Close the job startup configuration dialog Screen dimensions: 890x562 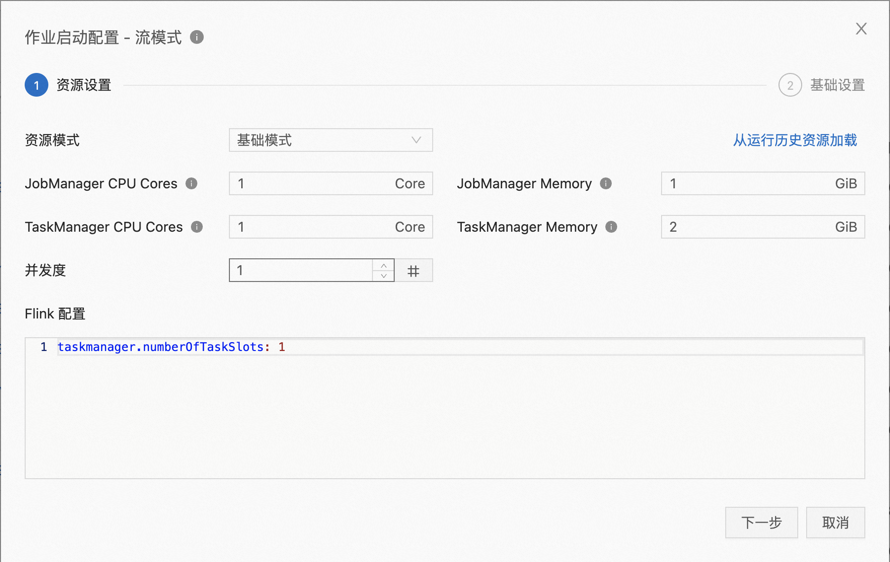click(861, 29)
